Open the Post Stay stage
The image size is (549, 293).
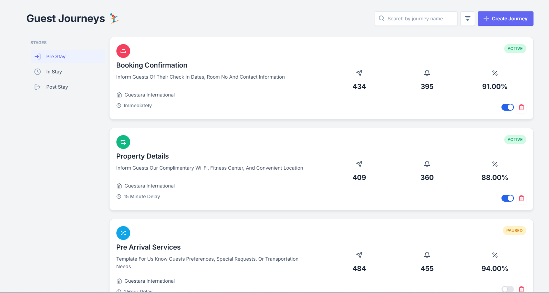pos(57,87)
